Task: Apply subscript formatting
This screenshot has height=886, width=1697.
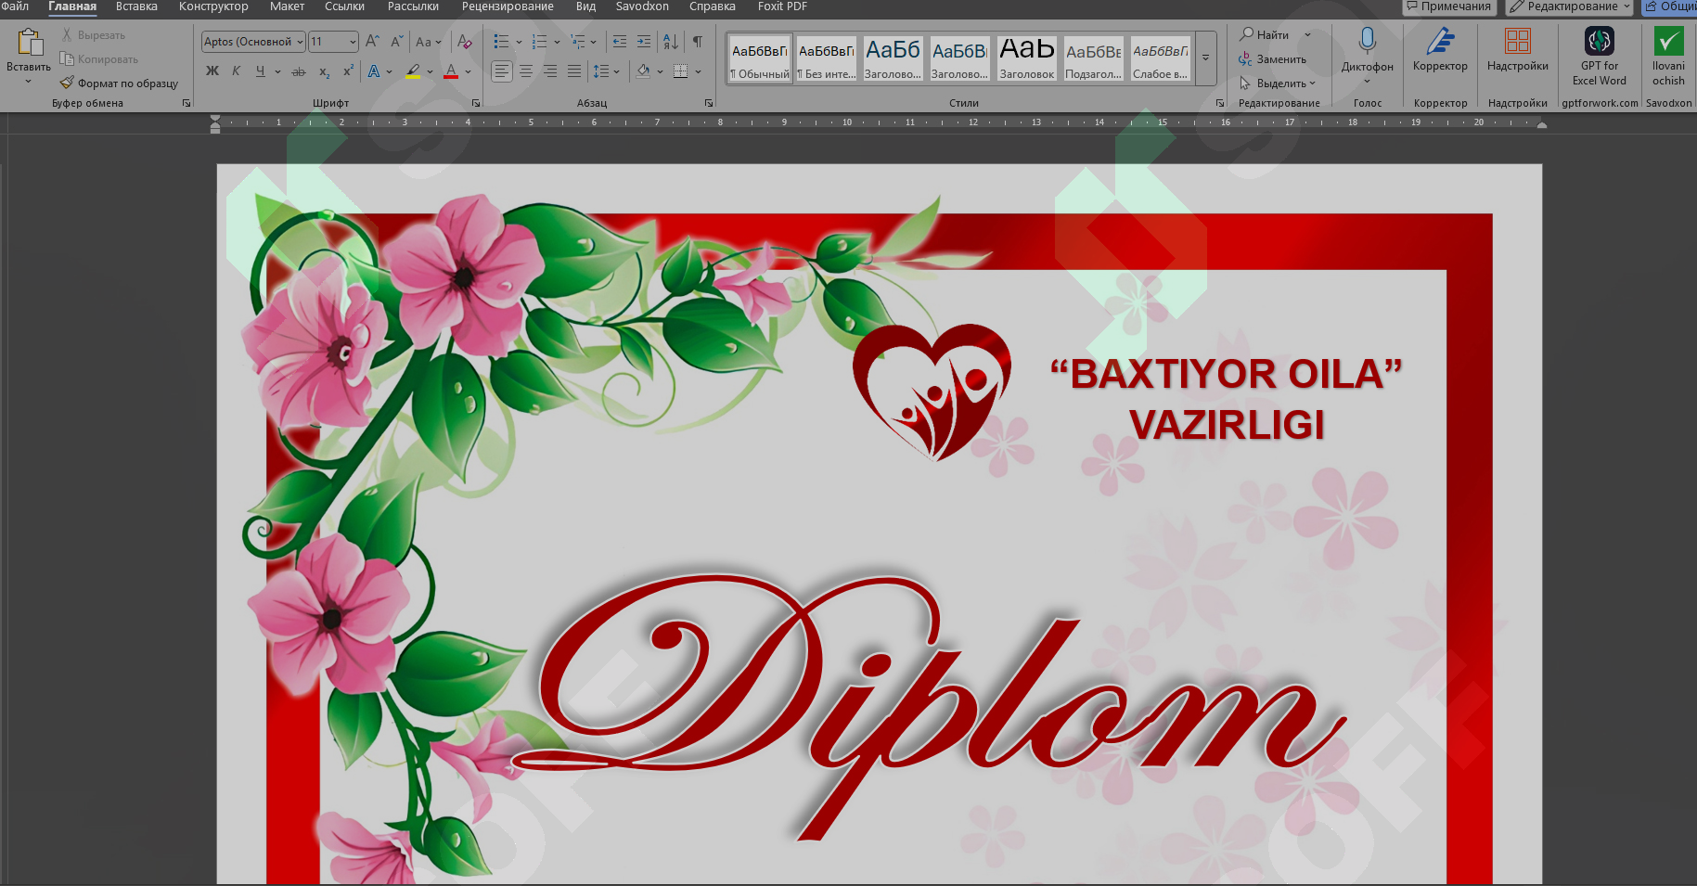Action: pyautogui.click(x=324, y=71)
